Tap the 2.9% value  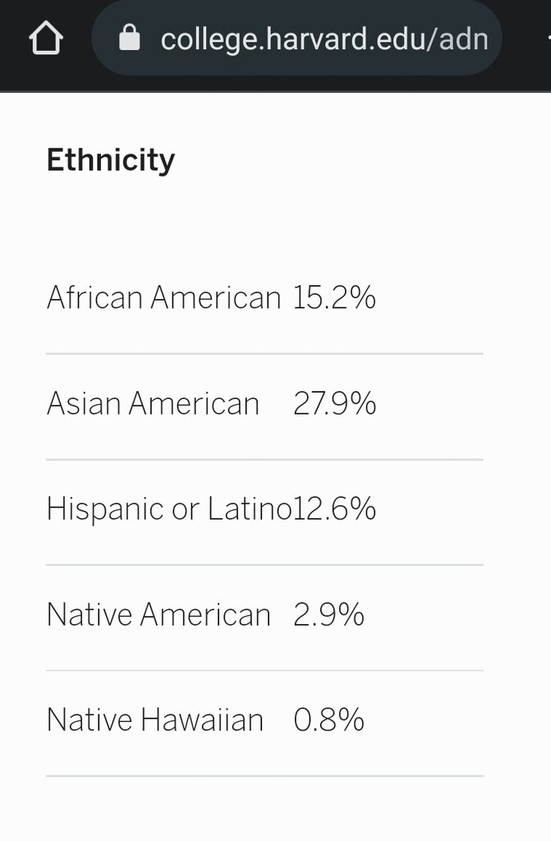328,614
